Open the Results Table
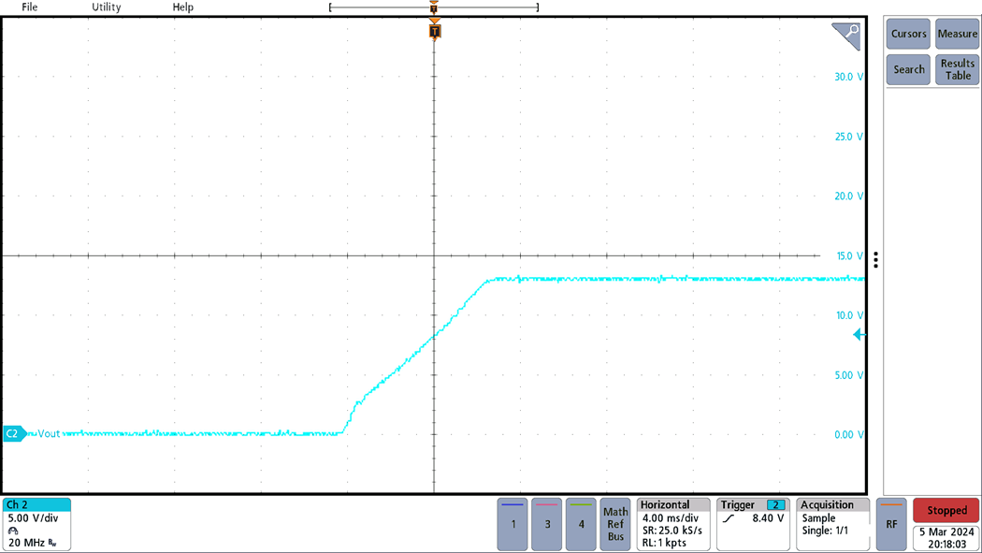 956,68
